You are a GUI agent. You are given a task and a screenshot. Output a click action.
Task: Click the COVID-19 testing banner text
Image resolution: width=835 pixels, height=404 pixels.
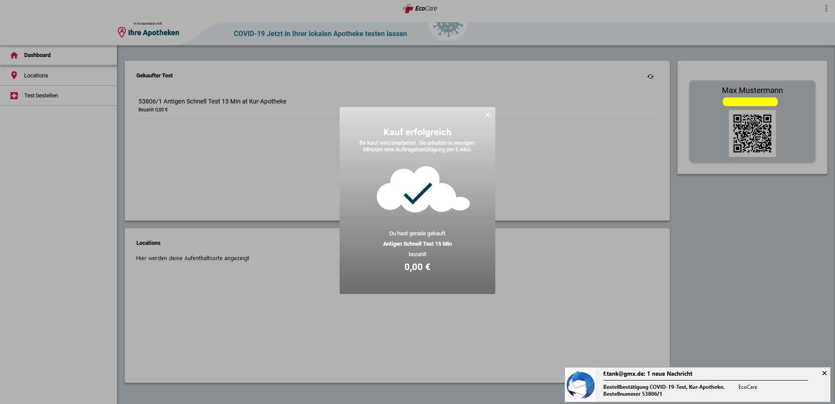click(320, 34)
